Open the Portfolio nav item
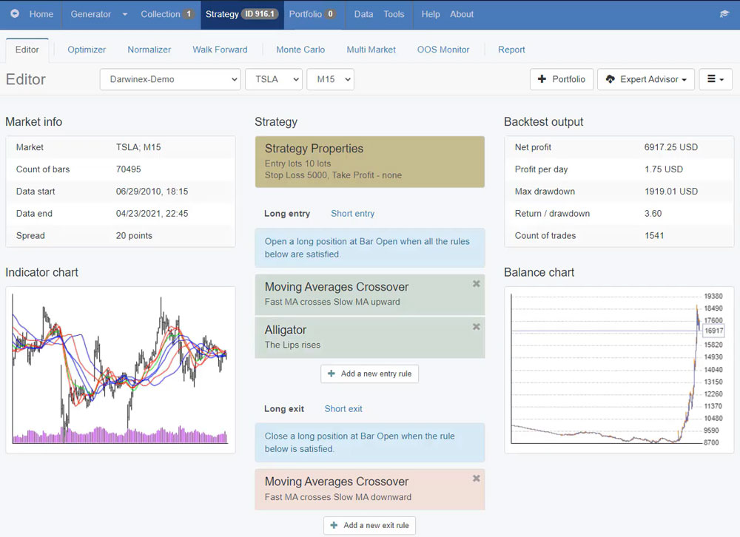Screen dimensions: 740x537 [x=312, y=14]
